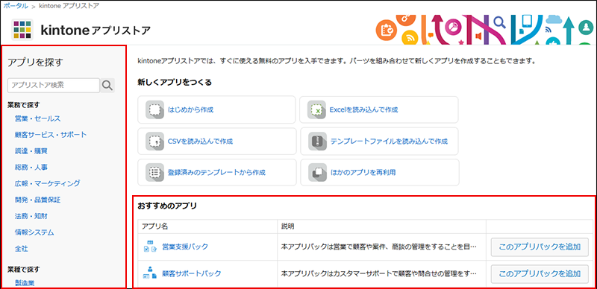Open the 全社 category
Viewport: 597px width, 289px height.
(x=22, y=249)
